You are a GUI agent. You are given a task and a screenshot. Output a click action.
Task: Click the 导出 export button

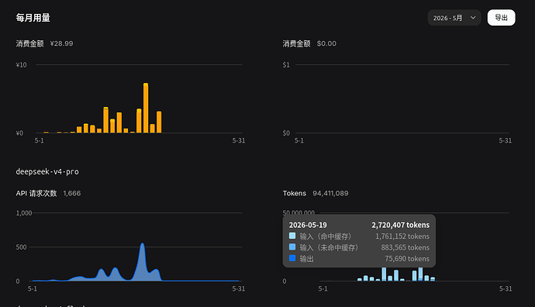pyautogui.click(x=501, y=18)
